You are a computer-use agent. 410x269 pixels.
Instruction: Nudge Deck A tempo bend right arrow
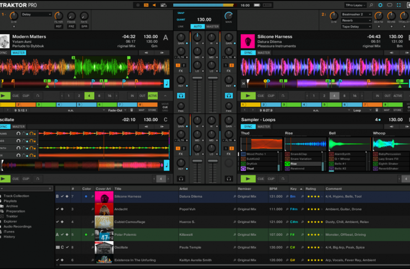pyautogui.click(x=162, y=53)
